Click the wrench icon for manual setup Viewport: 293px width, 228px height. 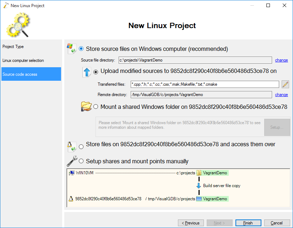(x=72, y=161)
